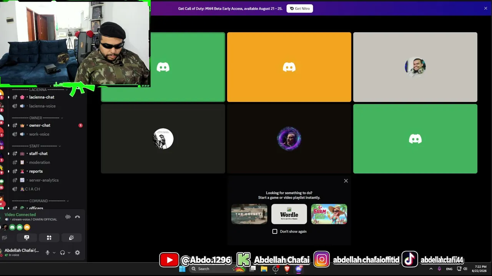Show hidden system tray icons

(x=431, y=269)
